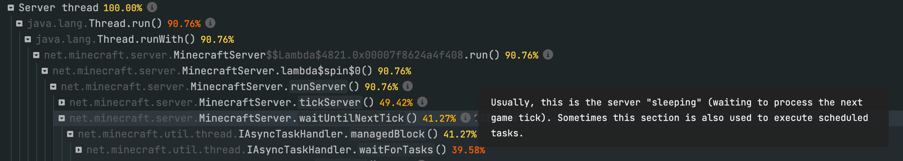Click info icon beside runServer() 90.76%
This screenshot has width=903, height=161.
pos(408,86)
